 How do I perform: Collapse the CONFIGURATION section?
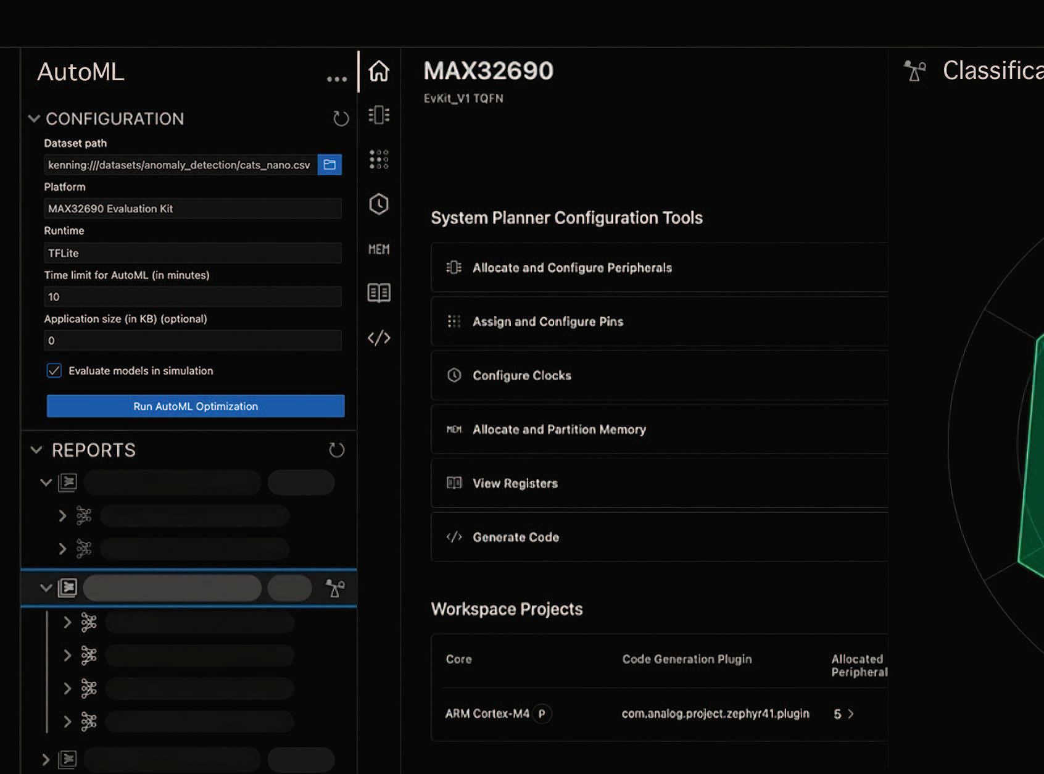34,119
